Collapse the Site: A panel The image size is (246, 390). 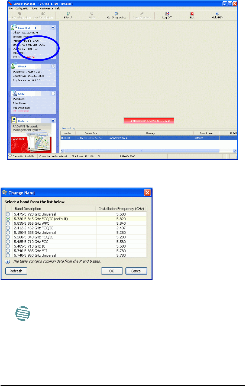[x=53, y=66]
